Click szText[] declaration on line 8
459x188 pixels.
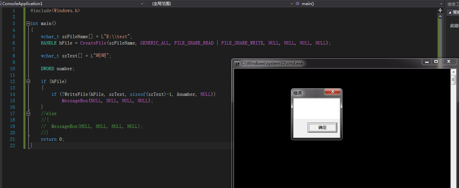tap(72, 56)
